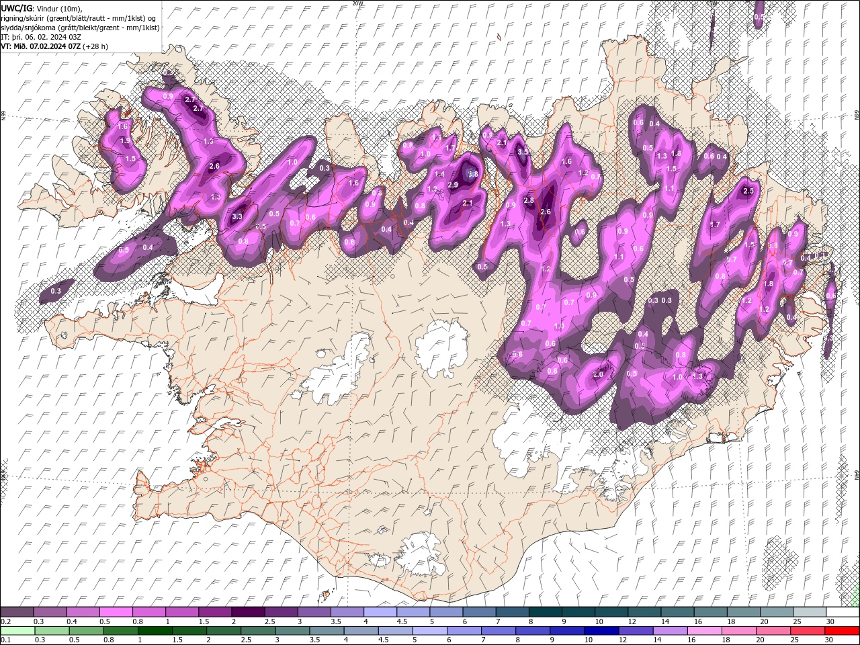Pick the 2–2.5 swatch in lower legend

click(224, 631)
